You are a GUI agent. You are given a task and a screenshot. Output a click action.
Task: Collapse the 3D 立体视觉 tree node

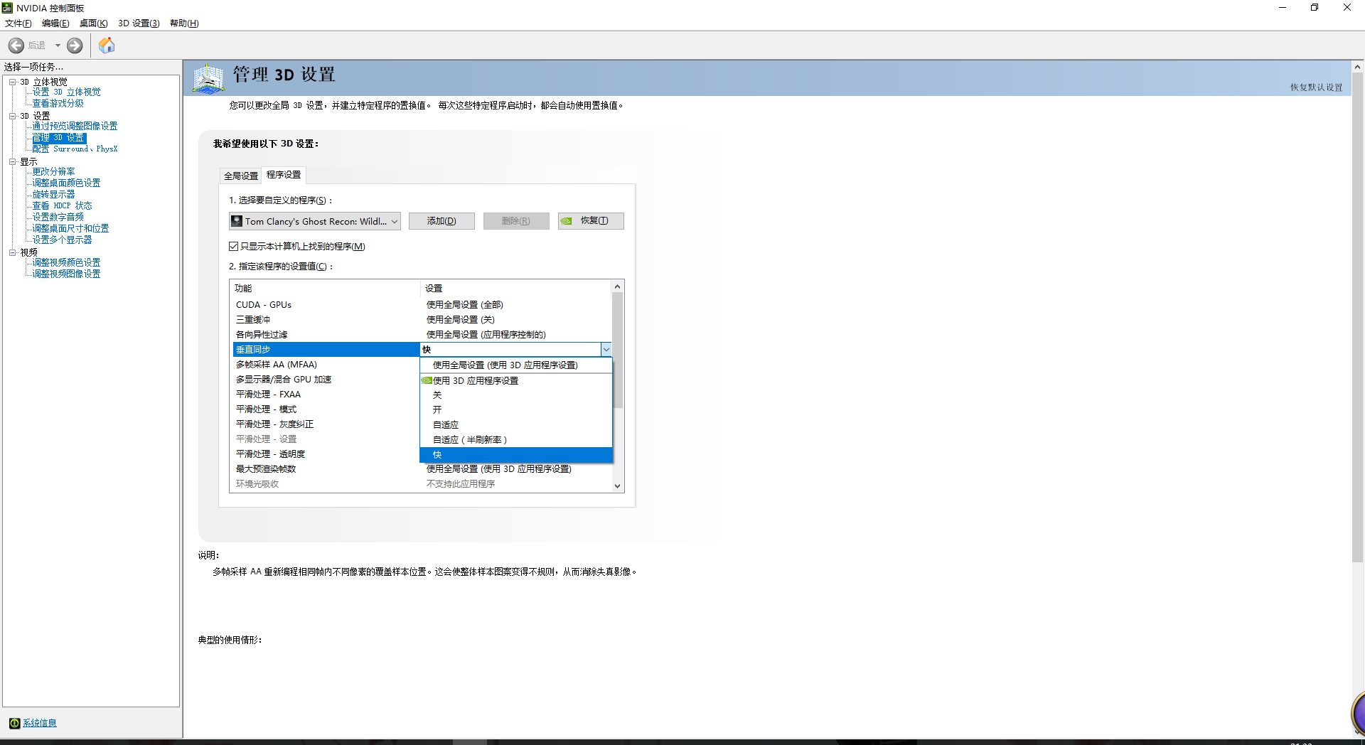click(12, 82)
